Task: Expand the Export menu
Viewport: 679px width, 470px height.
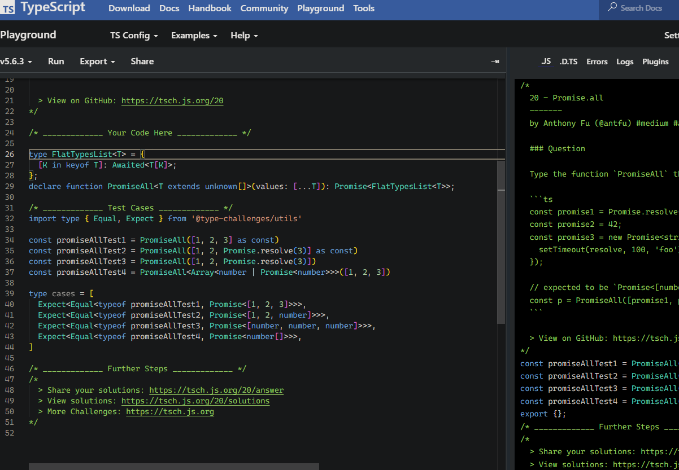Action: pos(97,62)
